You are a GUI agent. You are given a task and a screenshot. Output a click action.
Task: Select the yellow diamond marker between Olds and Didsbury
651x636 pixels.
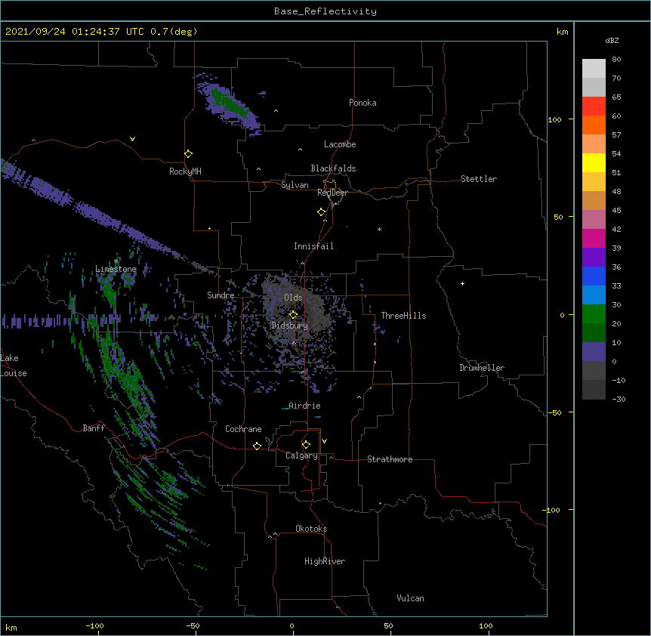point(293,315)
